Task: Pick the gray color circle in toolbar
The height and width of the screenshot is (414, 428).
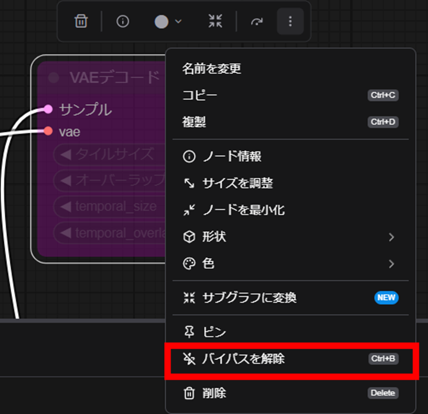Action: tap(161, 21)
